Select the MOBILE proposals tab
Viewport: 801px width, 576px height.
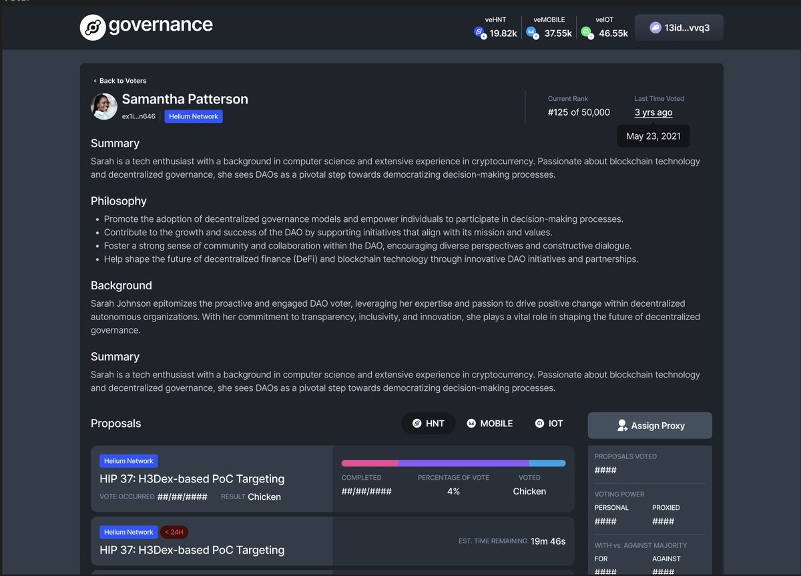pos(489,424)
